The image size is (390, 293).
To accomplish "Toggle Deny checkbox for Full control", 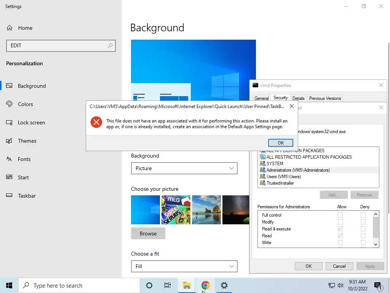I will (363, 215).
